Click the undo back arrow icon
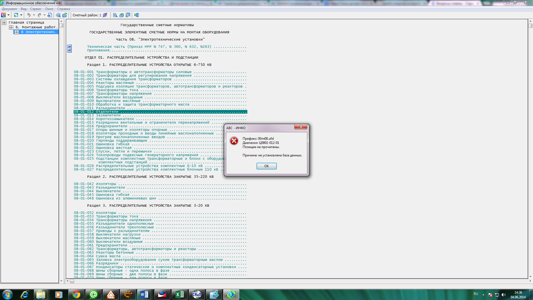 29,15
